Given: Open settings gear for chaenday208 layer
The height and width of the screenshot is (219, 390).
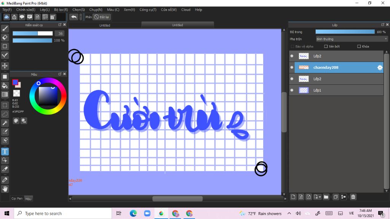Looking at the screenshot, I should coord(380,68).
